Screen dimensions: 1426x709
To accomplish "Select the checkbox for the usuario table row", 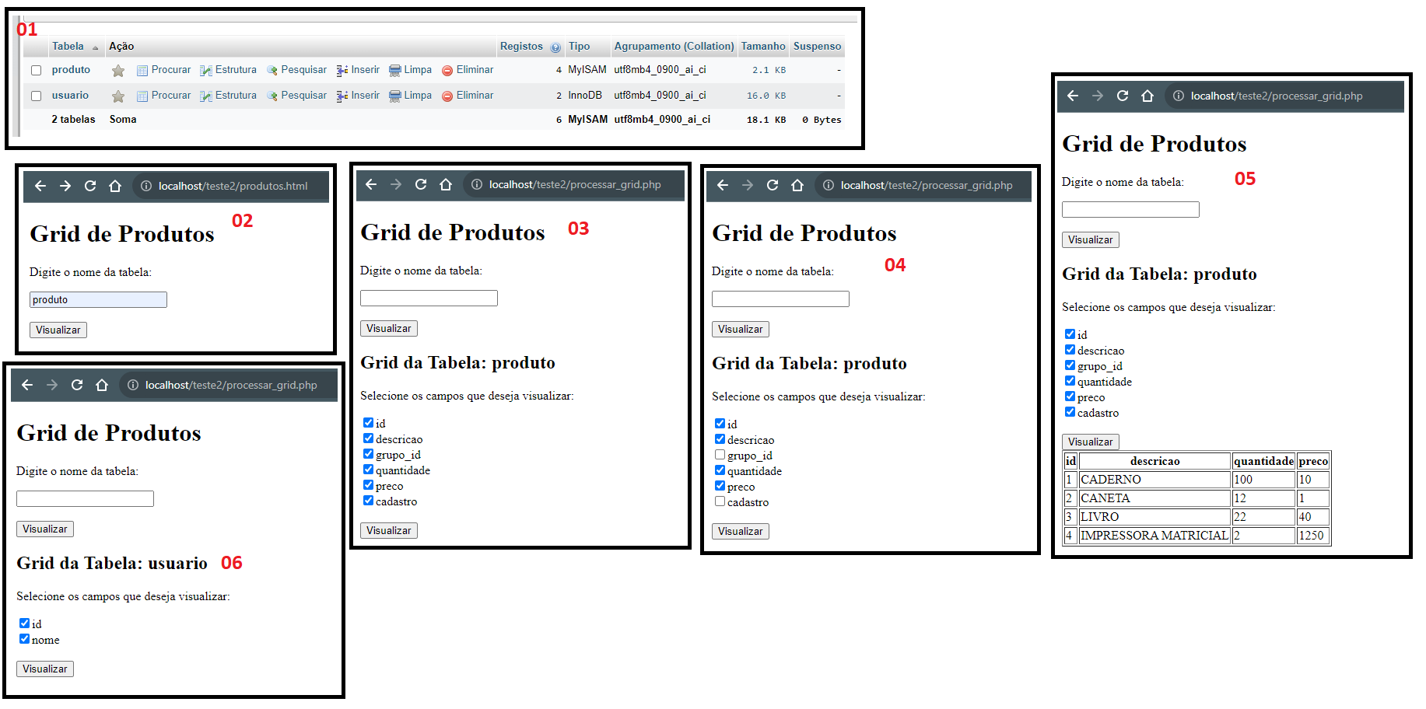I will pos(36,96).
